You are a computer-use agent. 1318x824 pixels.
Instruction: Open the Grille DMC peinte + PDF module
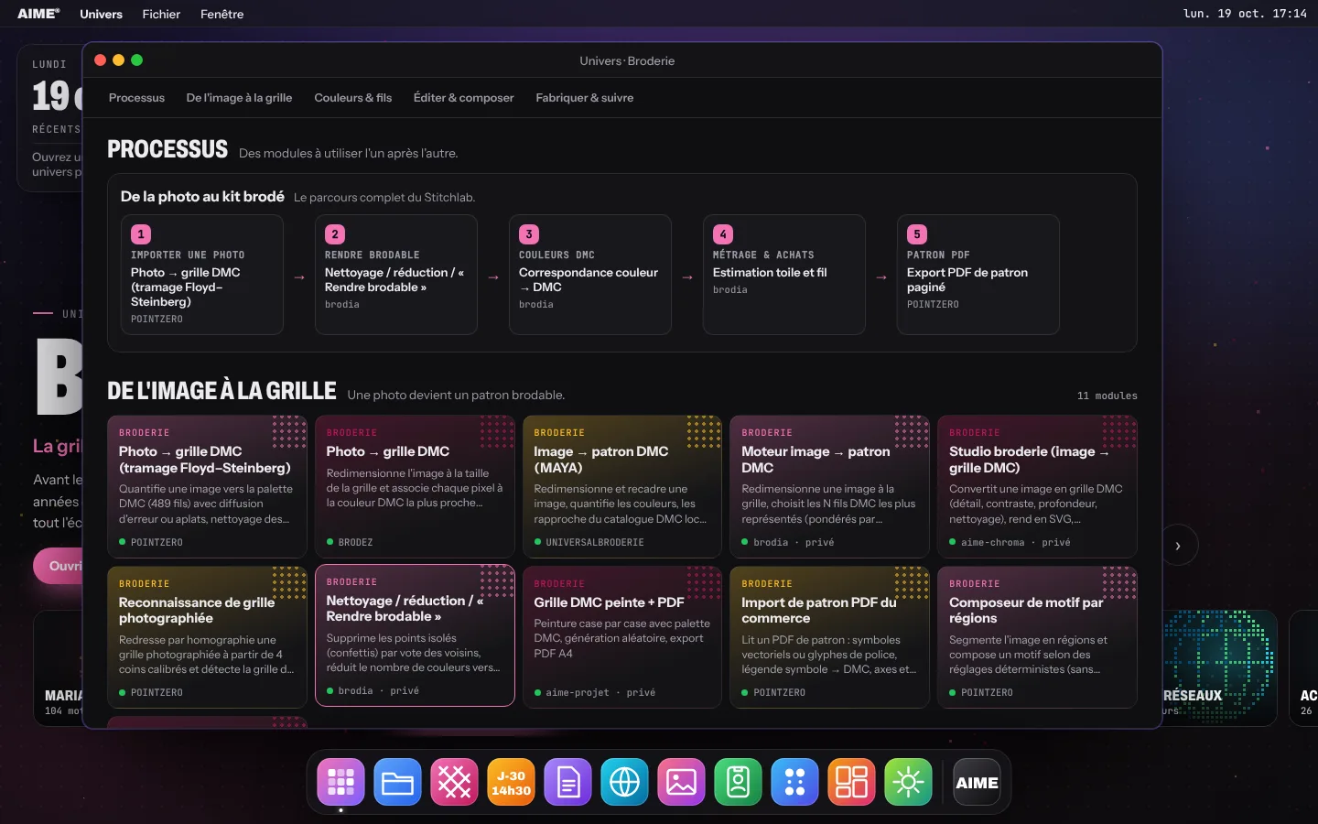click(x=622, y=637)
